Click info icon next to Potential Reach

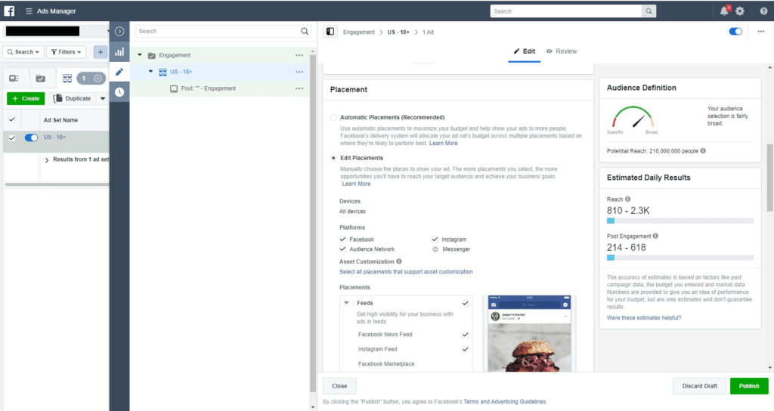(703, 151)
